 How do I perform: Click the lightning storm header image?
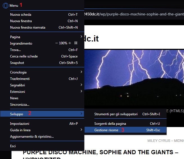134,78
